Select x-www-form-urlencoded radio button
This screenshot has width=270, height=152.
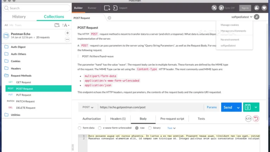(99, 128)
